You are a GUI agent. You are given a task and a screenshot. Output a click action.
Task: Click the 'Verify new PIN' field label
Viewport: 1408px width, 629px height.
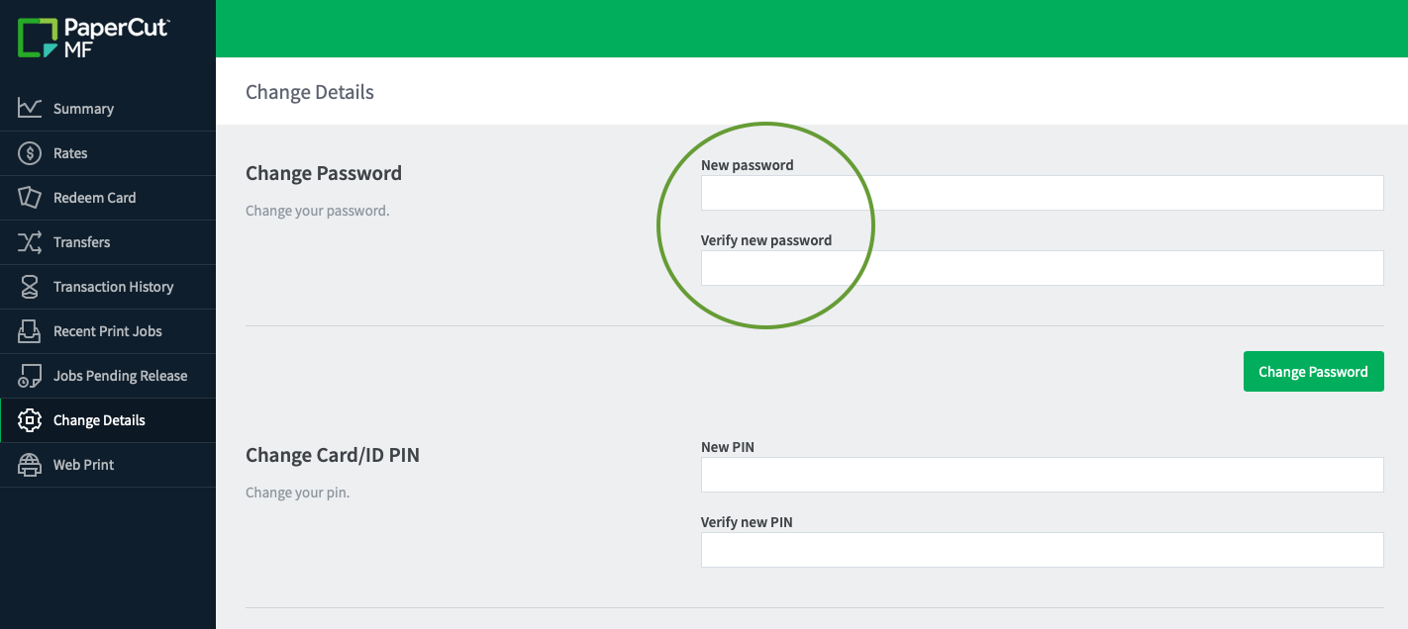(747, 522)
